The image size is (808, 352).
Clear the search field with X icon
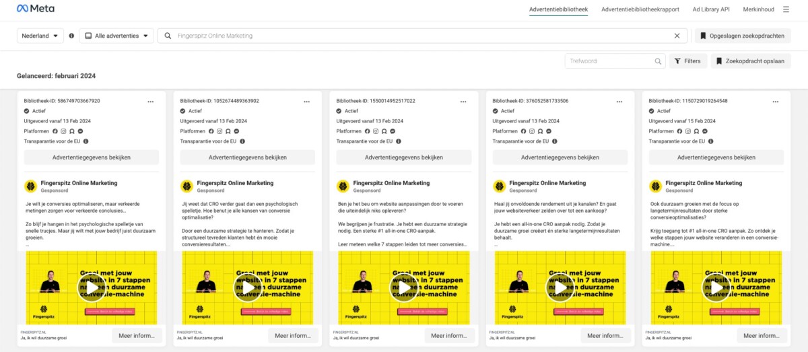[x=677, y=36]
